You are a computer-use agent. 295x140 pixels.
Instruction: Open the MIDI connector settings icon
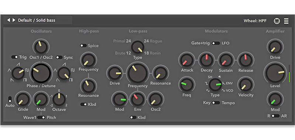click(x=277, y=21)
